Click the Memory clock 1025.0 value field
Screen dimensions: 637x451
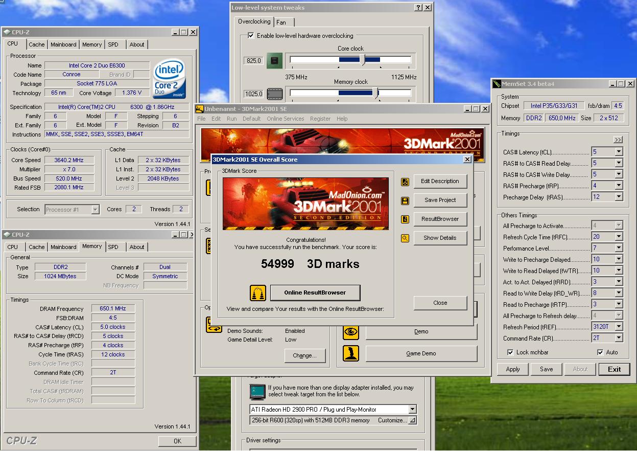point(254,94)
